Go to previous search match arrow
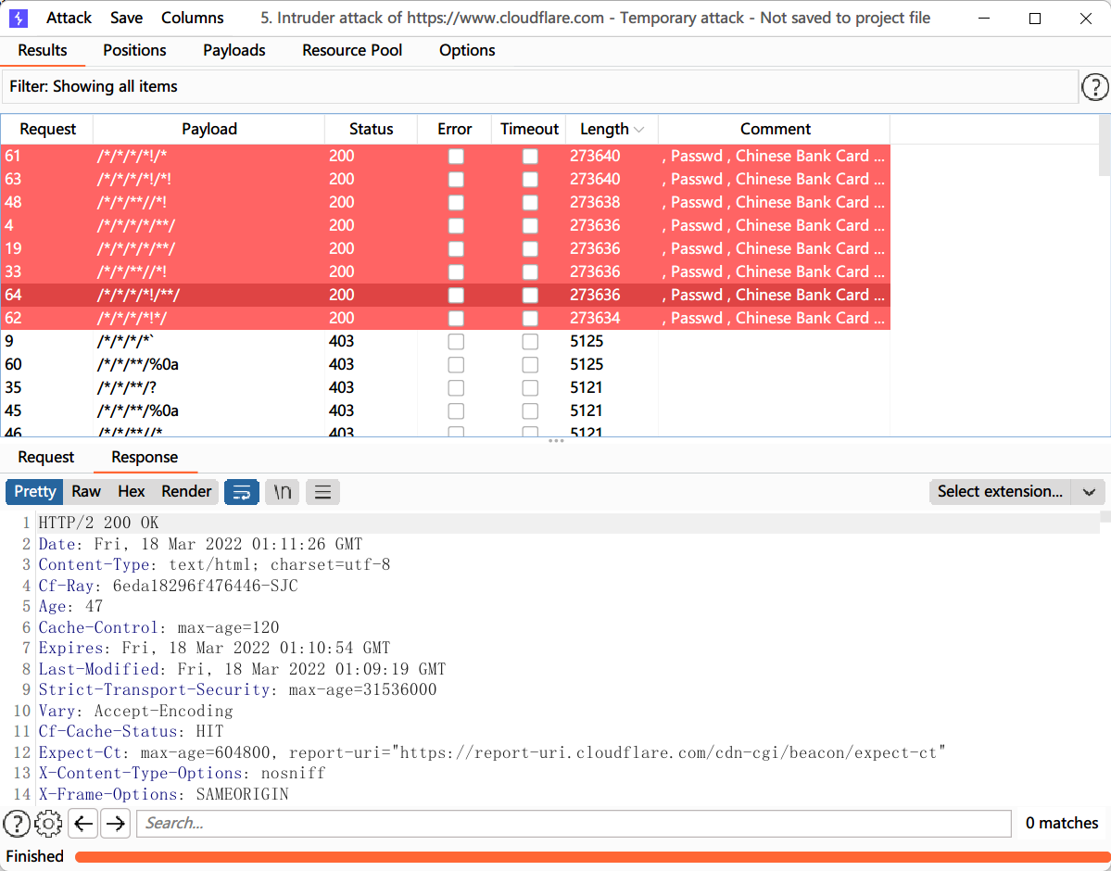This screenshot has height=871, width=1111. pos(83,824)
